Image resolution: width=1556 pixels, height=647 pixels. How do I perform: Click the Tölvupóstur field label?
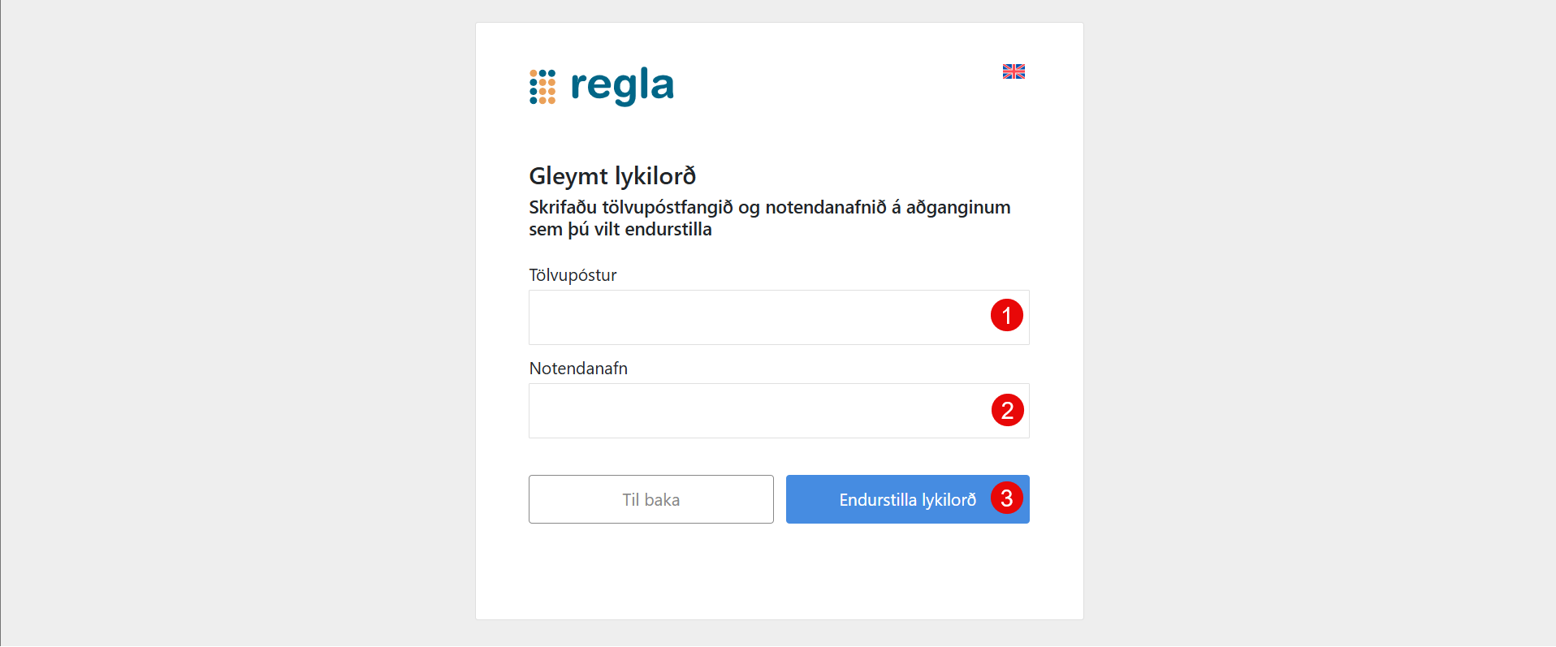(x=573, y=275)
